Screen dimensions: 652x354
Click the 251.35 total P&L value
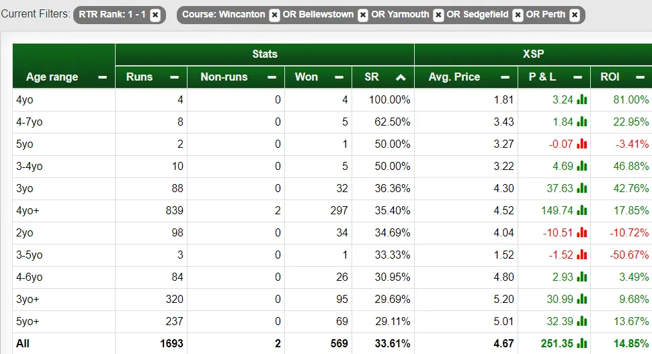point(557,343)
